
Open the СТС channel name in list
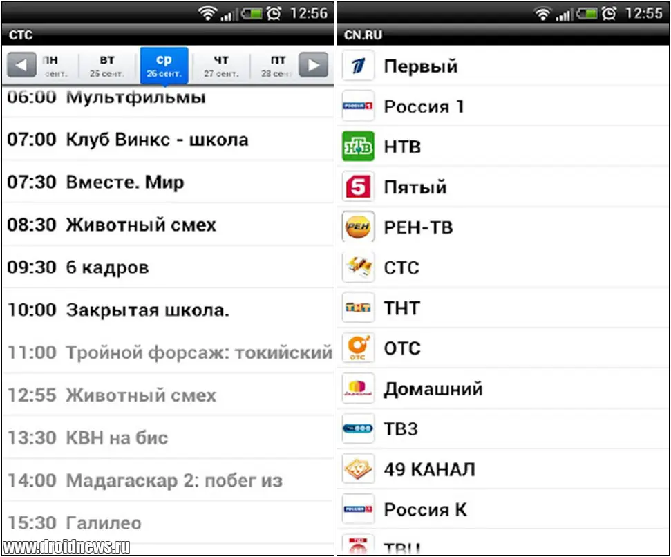click(x=401, y=268)
